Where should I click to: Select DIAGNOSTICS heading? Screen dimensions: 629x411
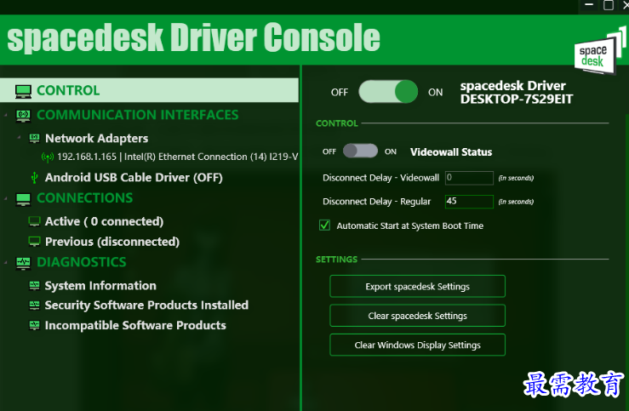(82, 262)
